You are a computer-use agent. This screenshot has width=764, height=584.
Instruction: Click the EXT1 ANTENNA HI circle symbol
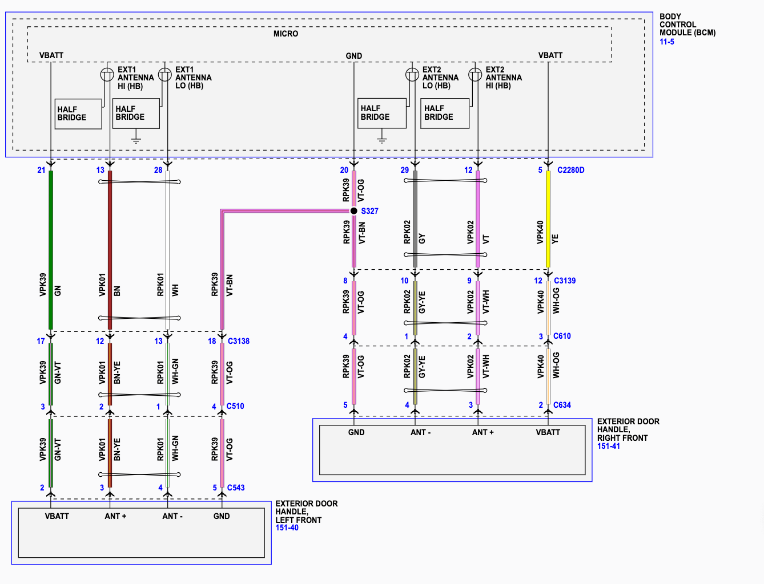pos(107,75)
